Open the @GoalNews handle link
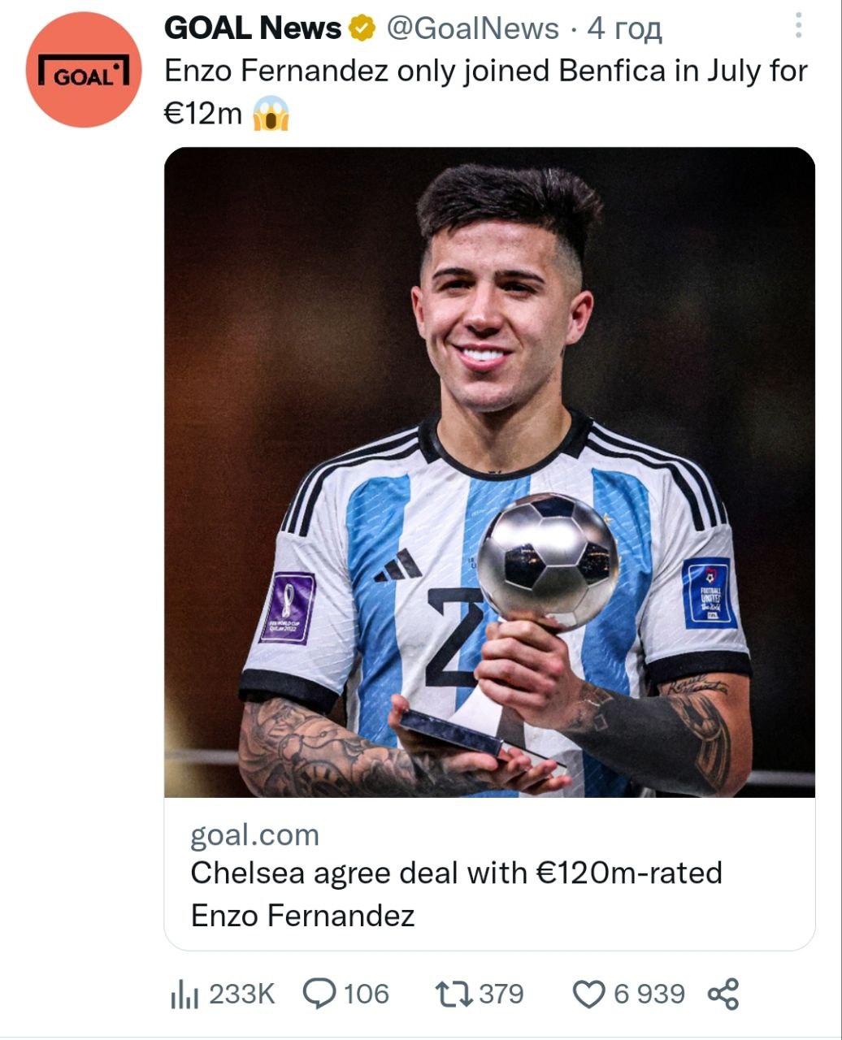Image resolution: width=842 pixels, height=1040 pixels. click(472, 29)
